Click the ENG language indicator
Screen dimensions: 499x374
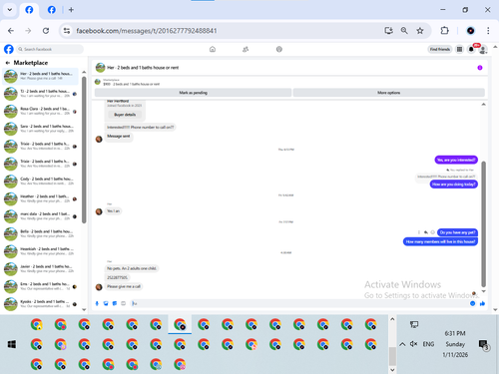[428, 344]
